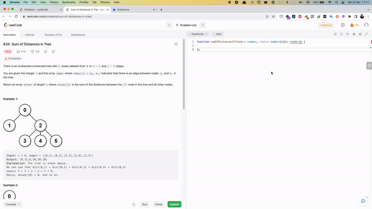Go to next problem arrow
372x209 pixels.
(203, 25)
